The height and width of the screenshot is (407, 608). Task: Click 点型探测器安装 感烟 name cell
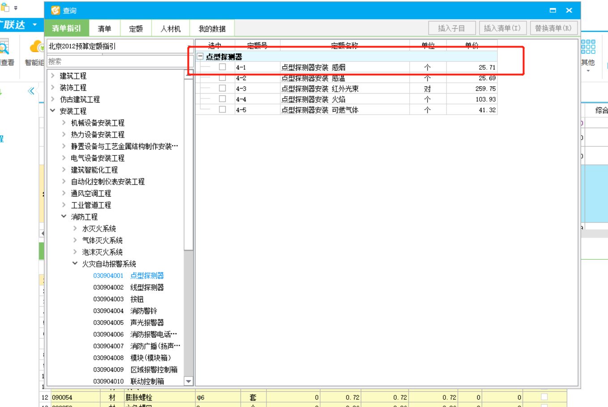(345, 67)
